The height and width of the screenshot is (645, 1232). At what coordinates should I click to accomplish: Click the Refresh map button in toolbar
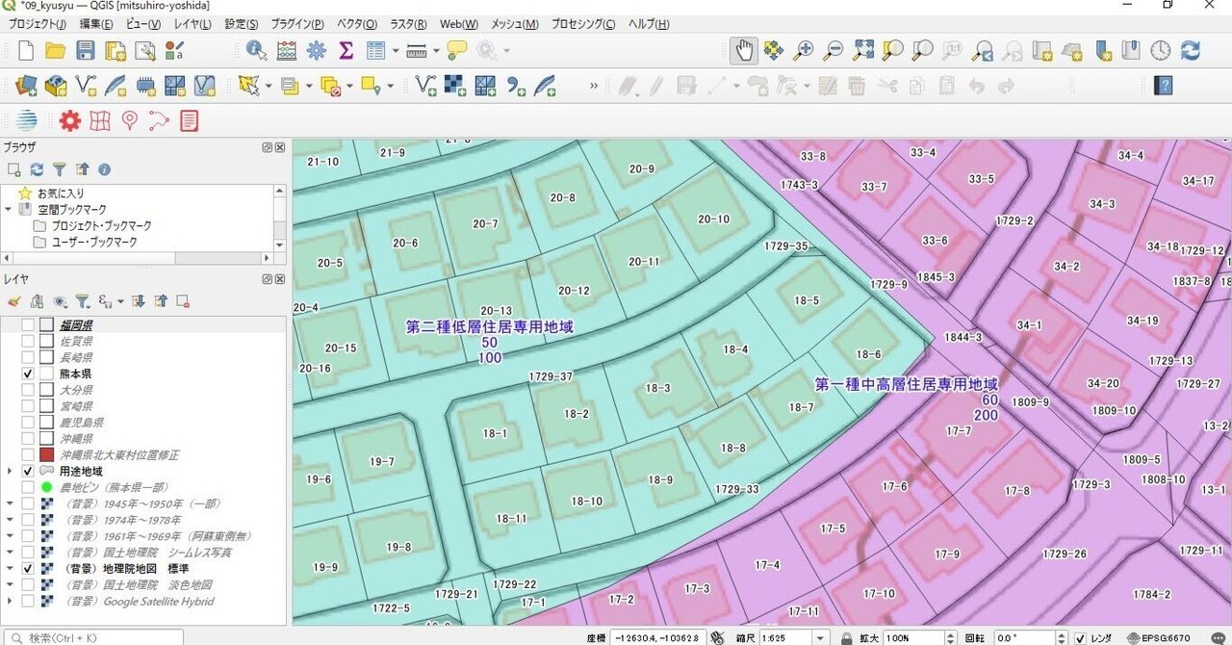point(1191,51)
